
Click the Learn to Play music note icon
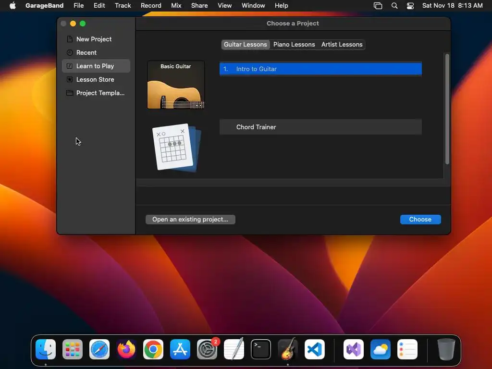tap(70, 66)
